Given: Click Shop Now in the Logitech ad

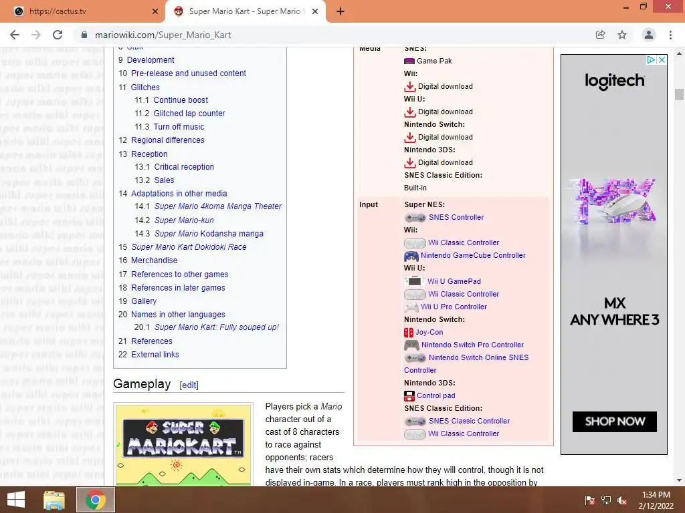Looking at the screenshot, I should point(615,421).
